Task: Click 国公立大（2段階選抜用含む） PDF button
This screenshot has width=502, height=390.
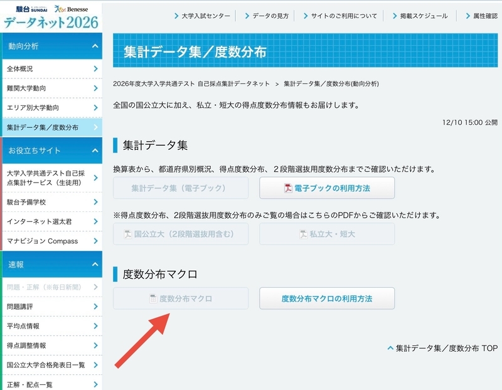Action: (181, 234)
